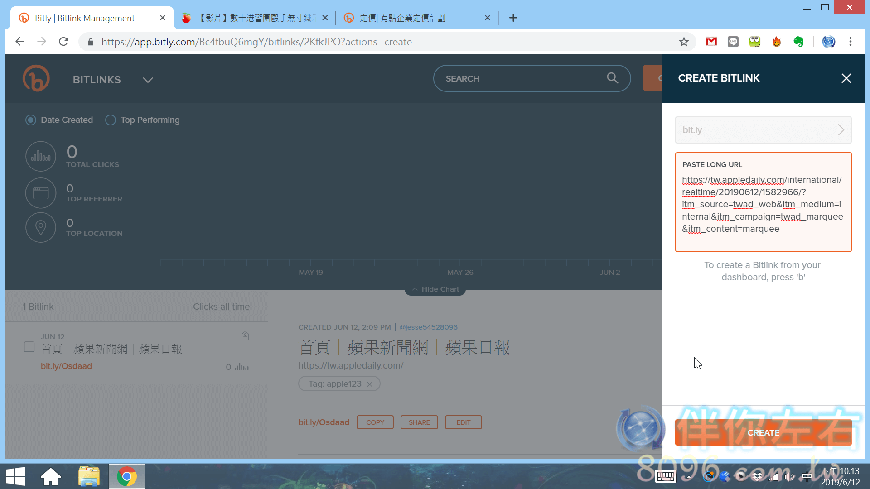This screenshot has width=870, height=489.
Task: Click the EDIT button
Action: click(463, 422)
